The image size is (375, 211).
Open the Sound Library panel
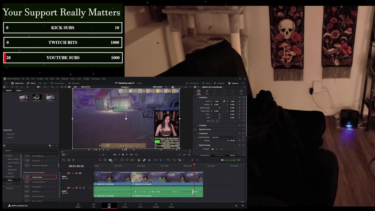click(x=57, y=83)
